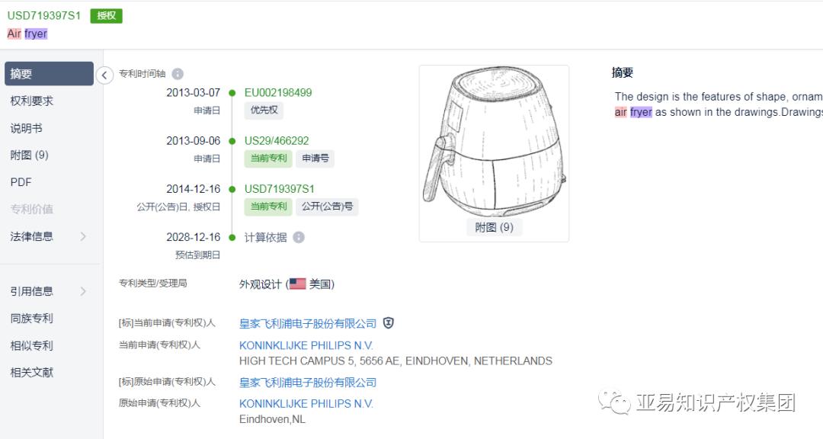Click the info icon beside 专利时间轴
Viewport: 823px width, 439px height.
[x=178, y=74]
